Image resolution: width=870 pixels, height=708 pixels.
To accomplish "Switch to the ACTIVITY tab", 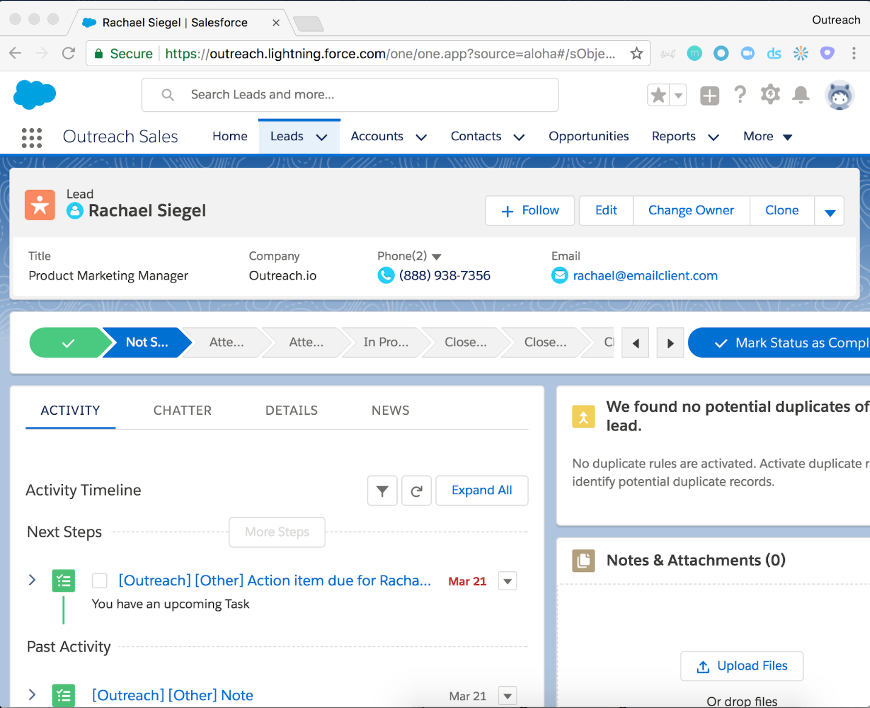I will (x=70, y=410).
